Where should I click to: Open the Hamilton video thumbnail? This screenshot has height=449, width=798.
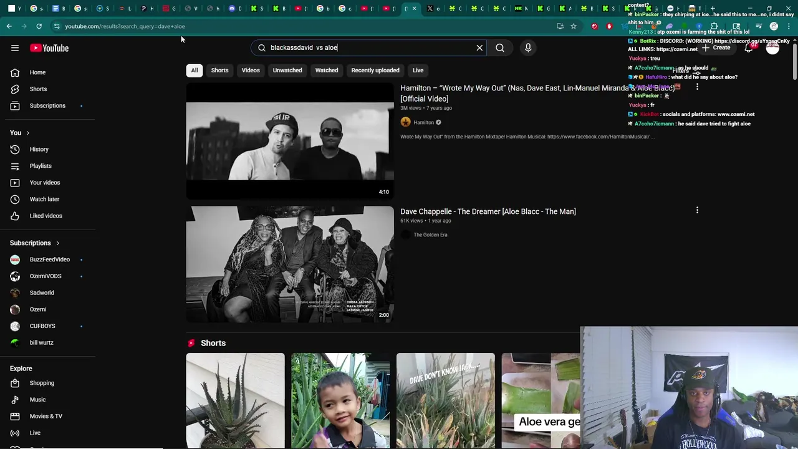[290, 141]
